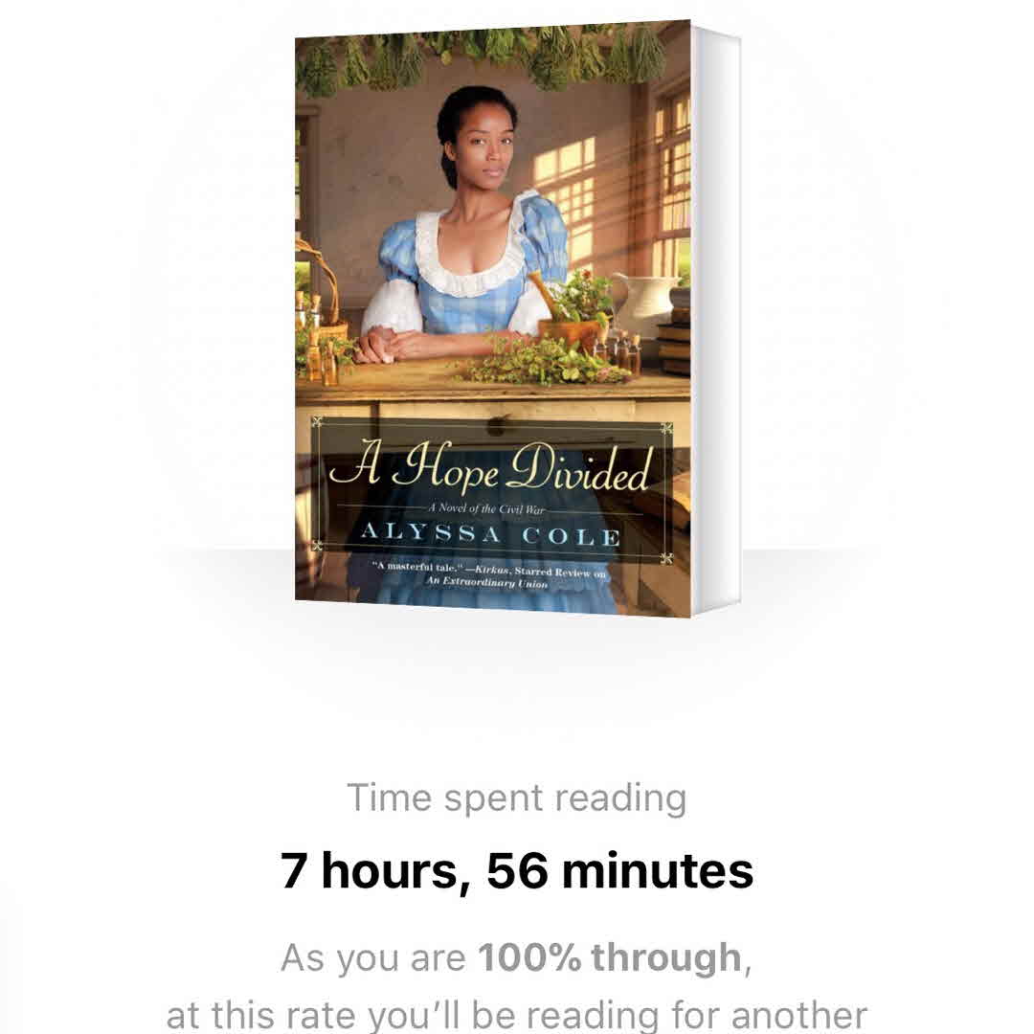Screen dimensions: 1034x1034
Task: Open the A Hope Divided cursive title
Action: tap(491, 467)
